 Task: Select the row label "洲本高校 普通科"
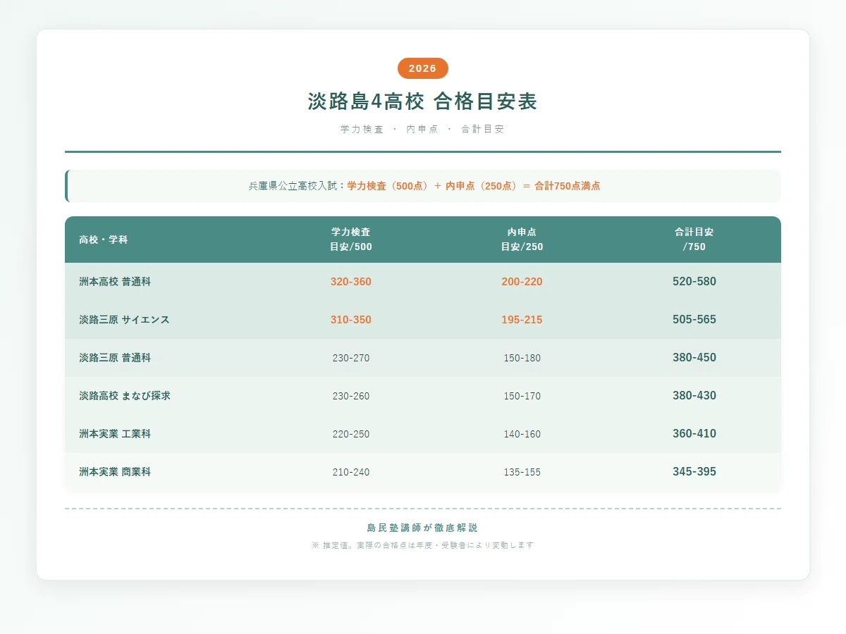(x=115, y=282)
